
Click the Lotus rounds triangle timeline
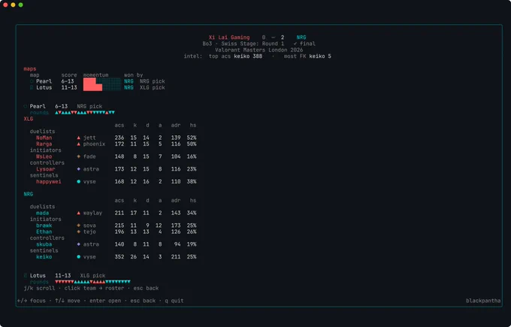pos(92,282)
